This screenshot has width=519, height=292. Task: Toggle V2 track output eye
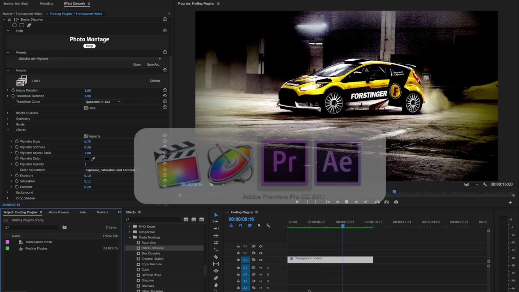(261, 253)
